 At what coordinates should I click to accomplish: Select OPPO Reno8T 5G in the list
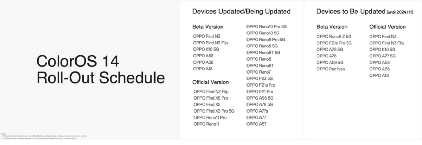pos(263,52)
